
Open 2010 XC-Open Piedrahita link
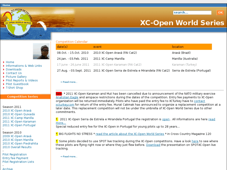(20, 143)
